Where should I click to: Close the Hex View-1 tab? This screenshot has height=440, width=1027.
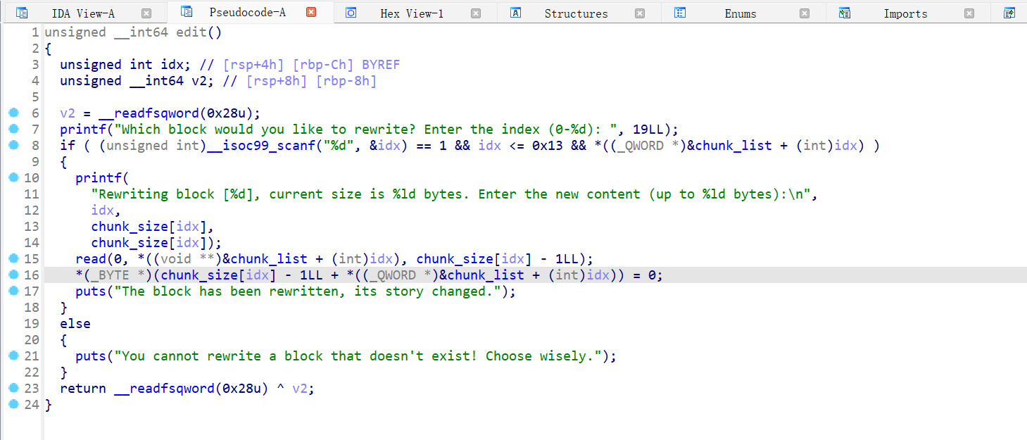coord(476,13)
